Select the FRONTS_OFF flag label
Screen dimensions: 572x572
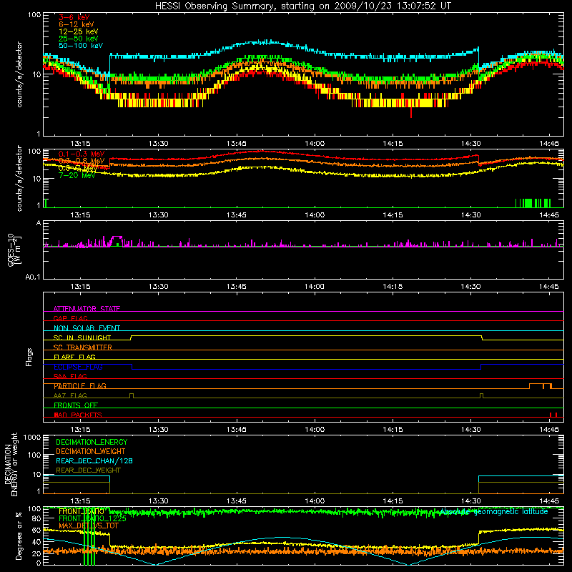coord(76,405)
